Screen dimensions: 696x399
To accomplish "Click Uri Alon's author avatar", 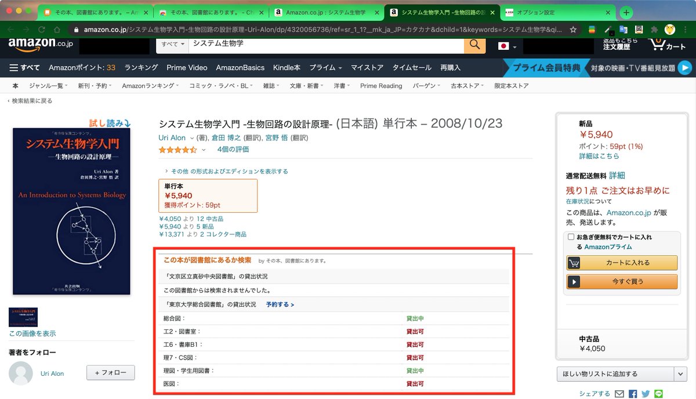I will click(x=21, y=373).
